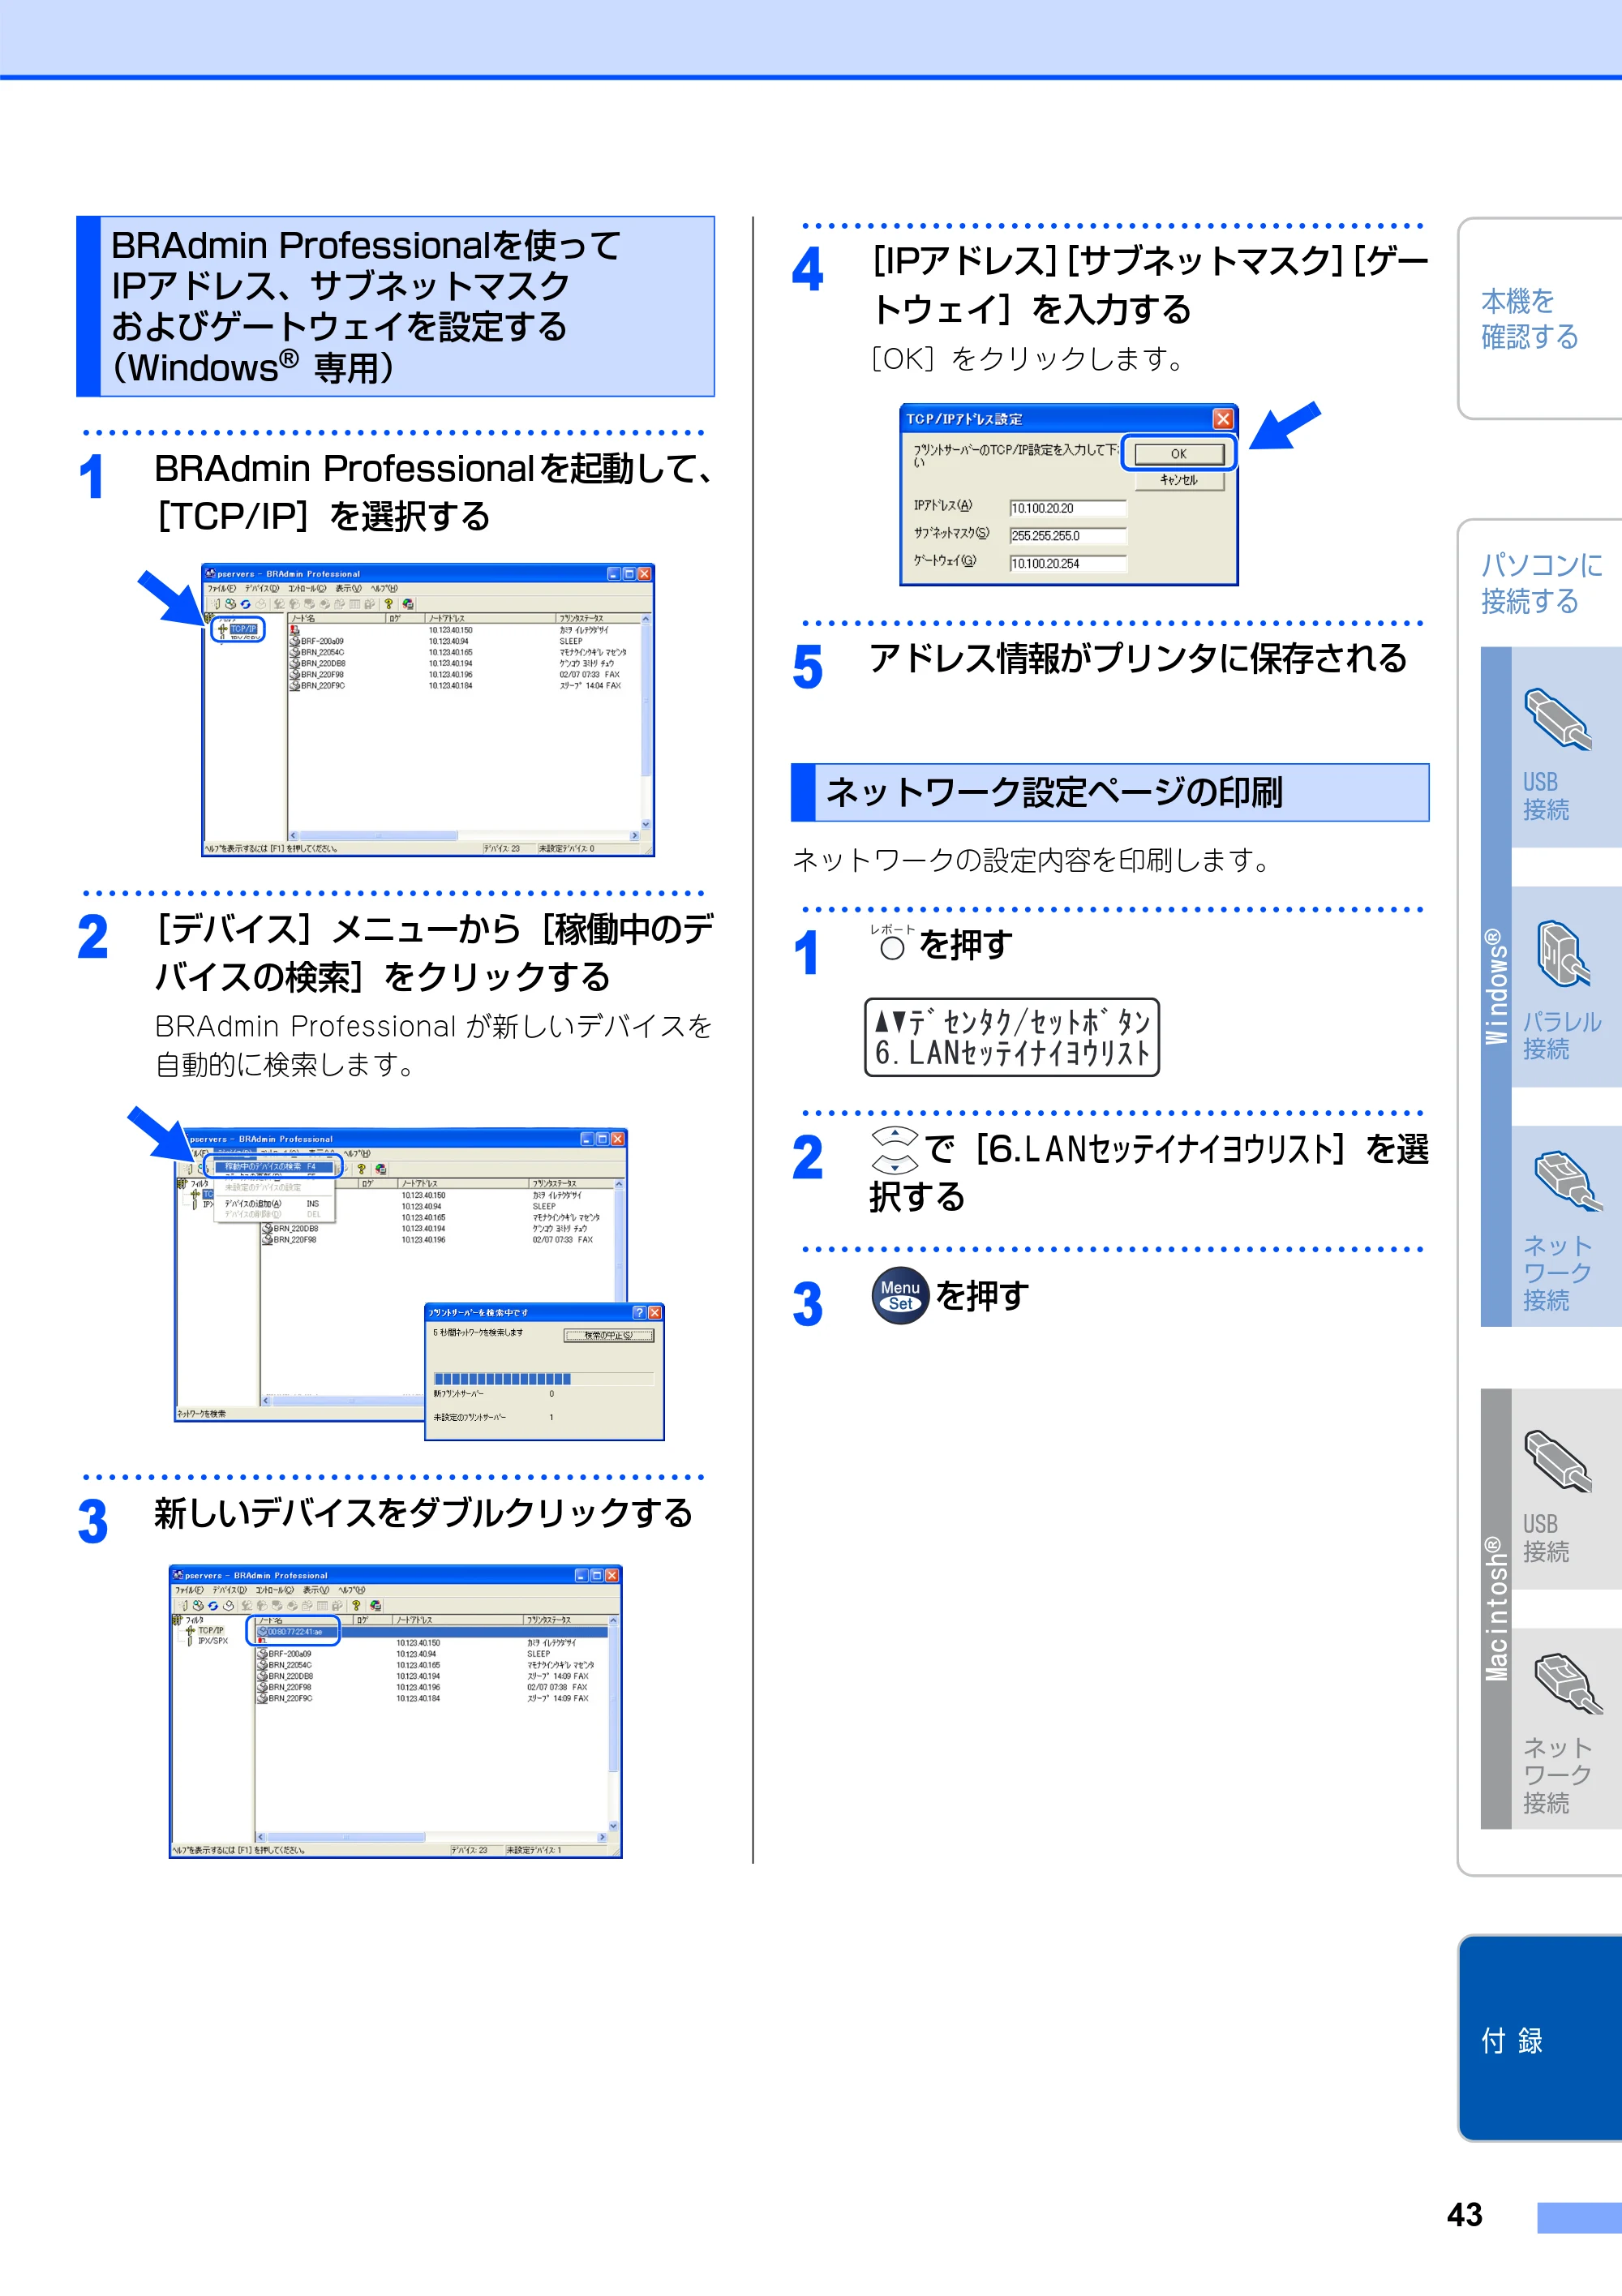
Task: Open the 付録 side tab
Action: click(x=1540, y=2039)
